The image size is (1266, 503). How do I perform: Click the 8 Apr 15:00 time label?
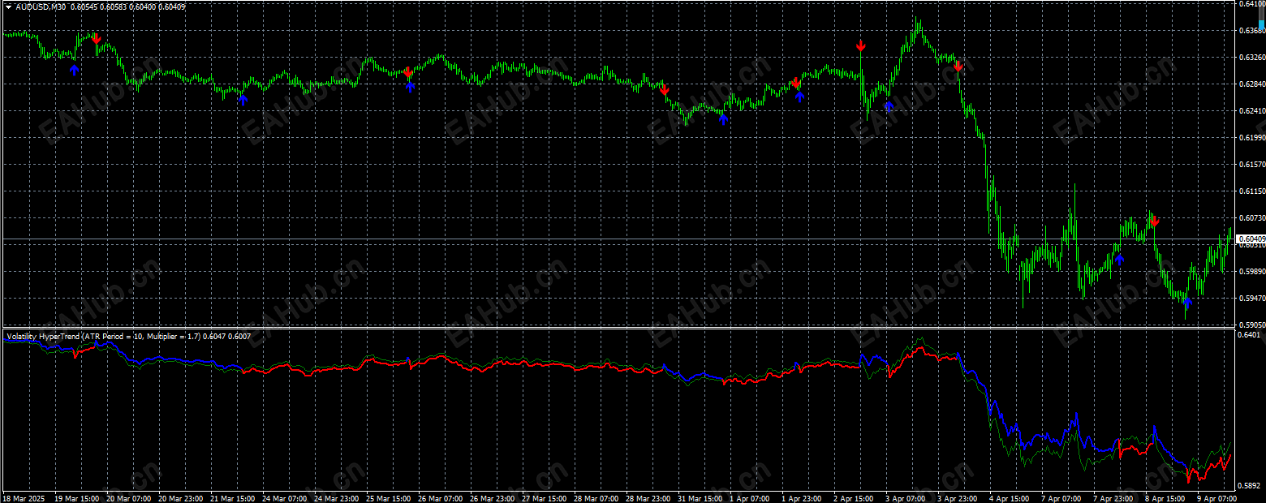1166,497
